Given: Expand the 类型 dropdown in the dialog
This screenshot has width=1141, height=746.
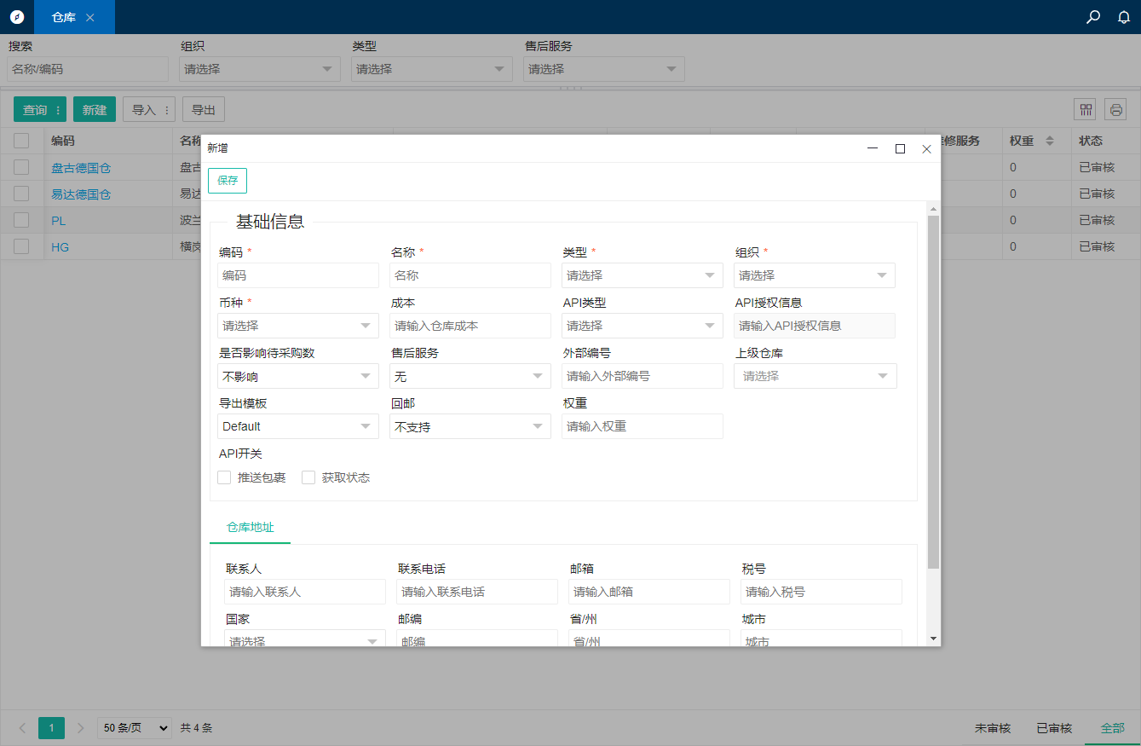Looking at the screenshot, I should click(x=642, y=275).
